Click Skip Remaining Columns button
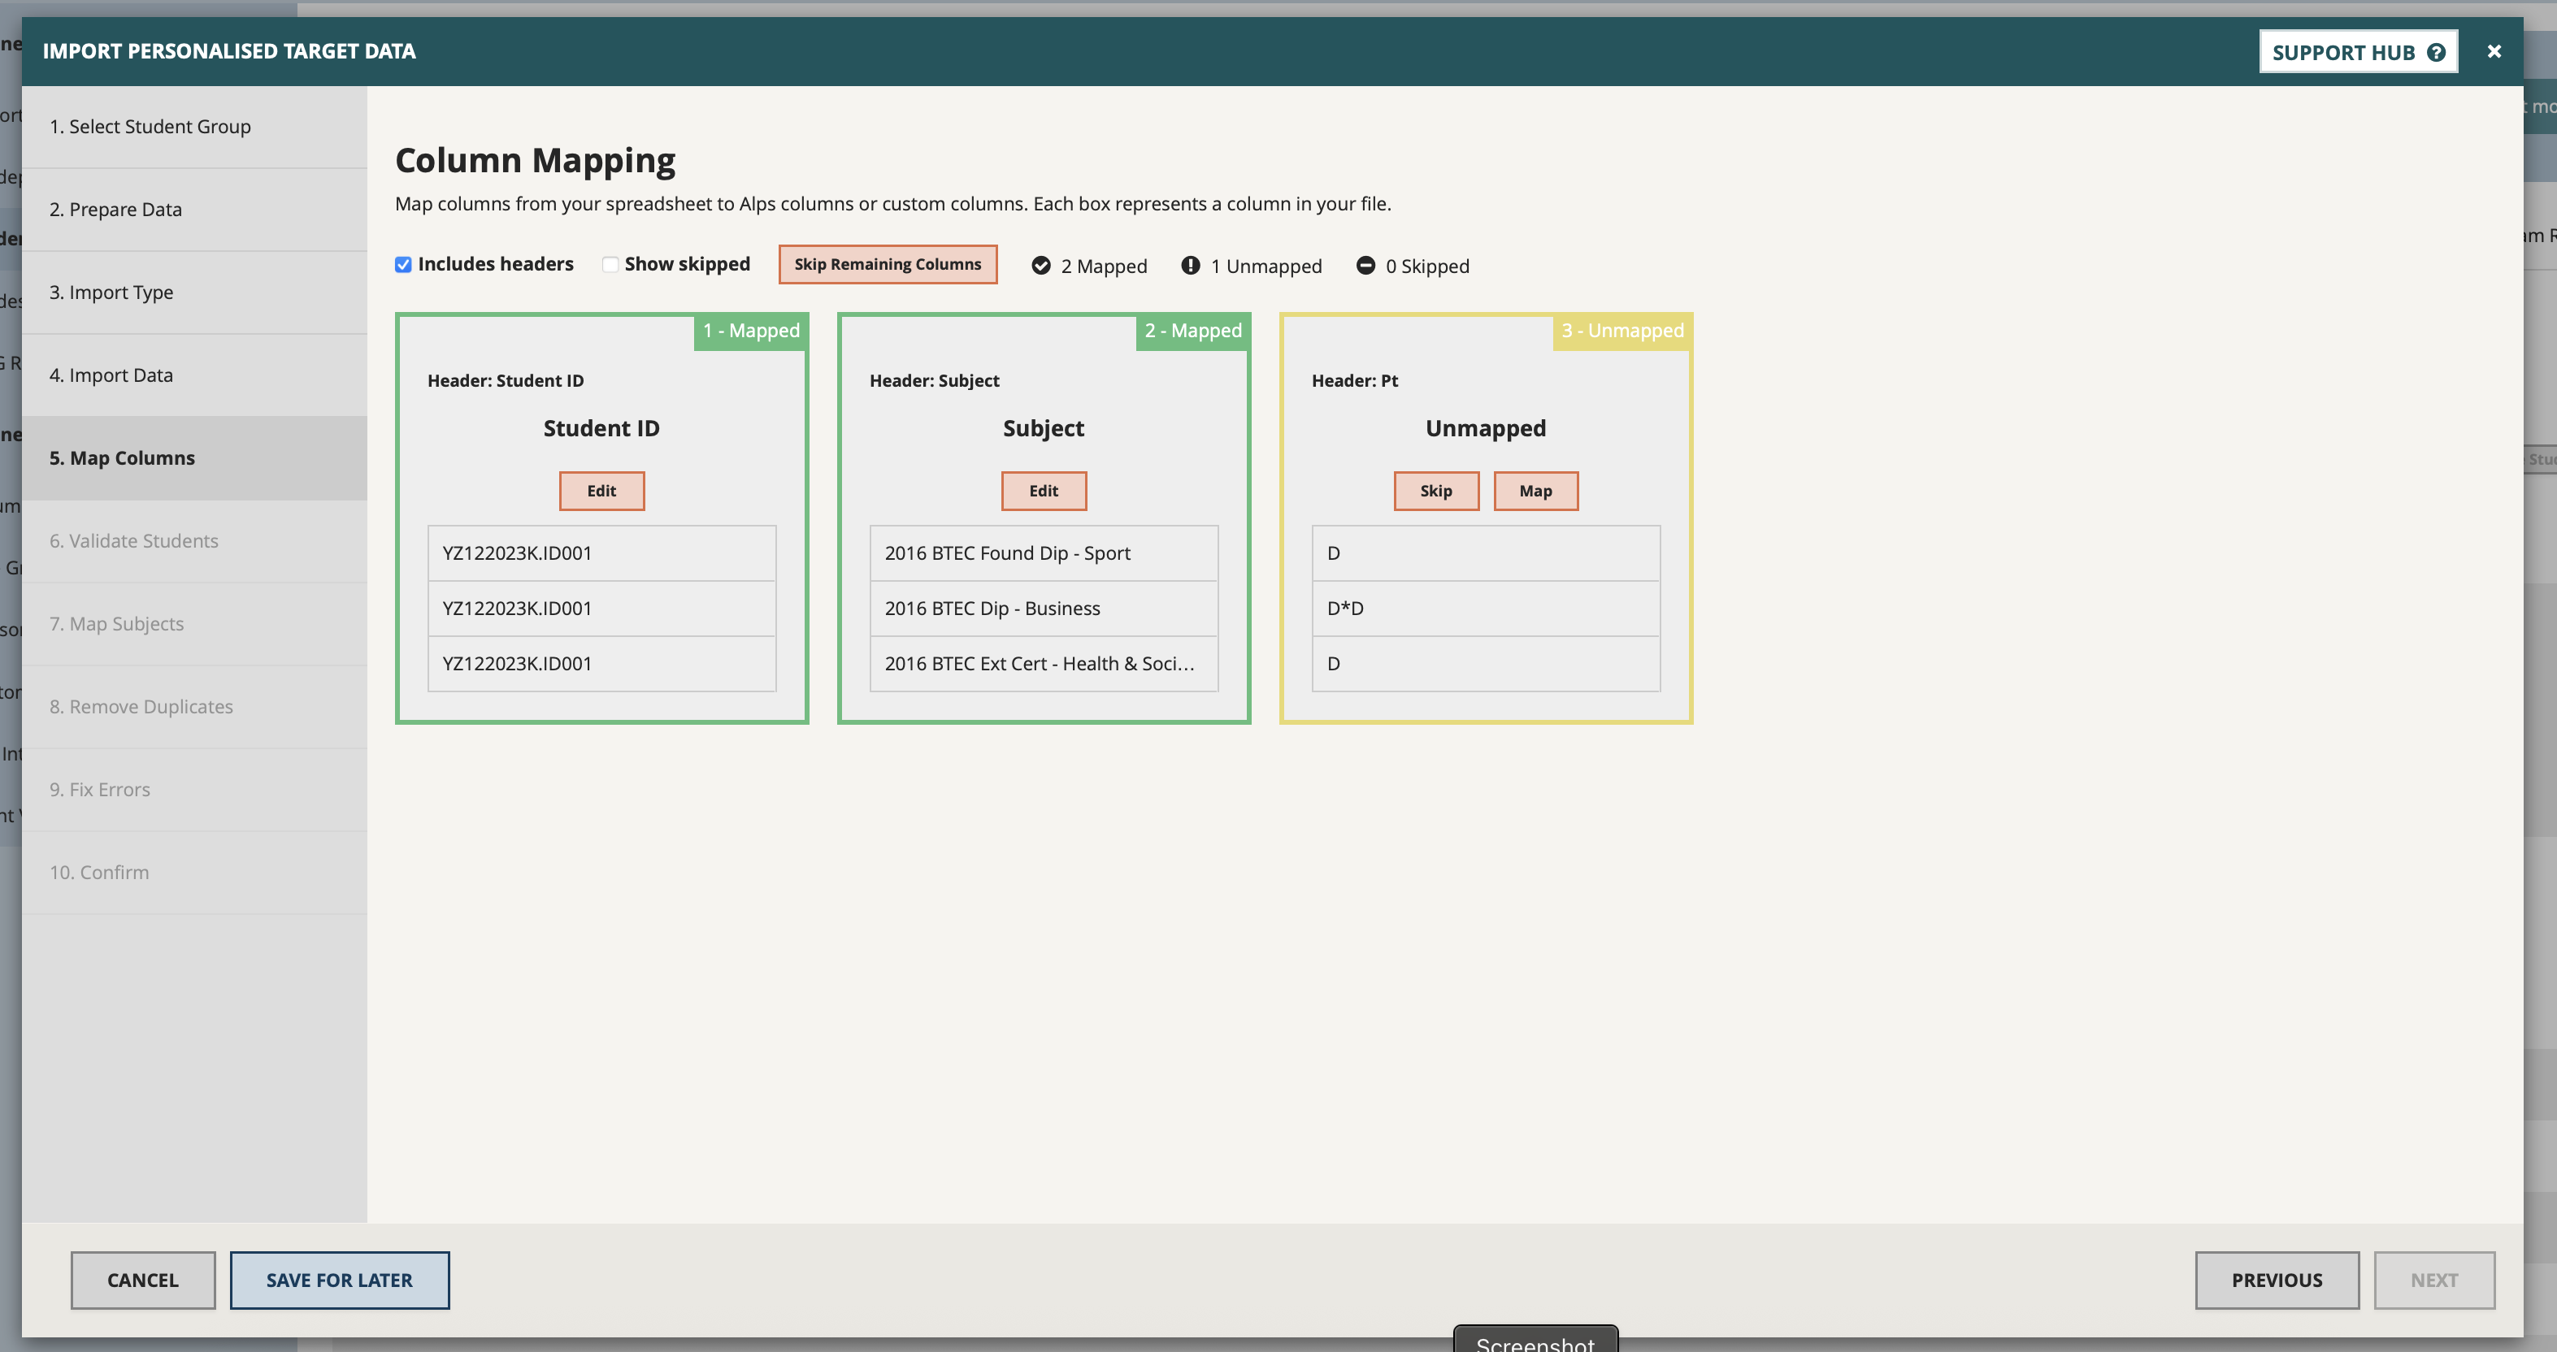This screenshot has width=2557, height=1352. pyautogui.click(x=888, y=265)
